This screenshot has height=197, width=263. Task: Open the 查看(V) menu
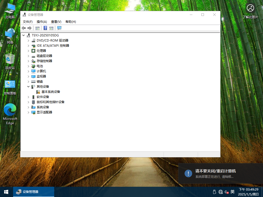click(56, 22)
